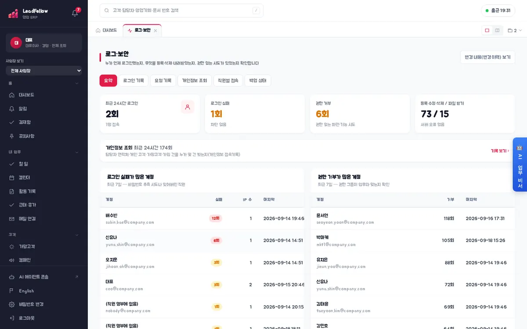The height and width of the screenshot is (329, 527).
Task: Collapse the 홈 sidebar section
Action: click(77, 83)
